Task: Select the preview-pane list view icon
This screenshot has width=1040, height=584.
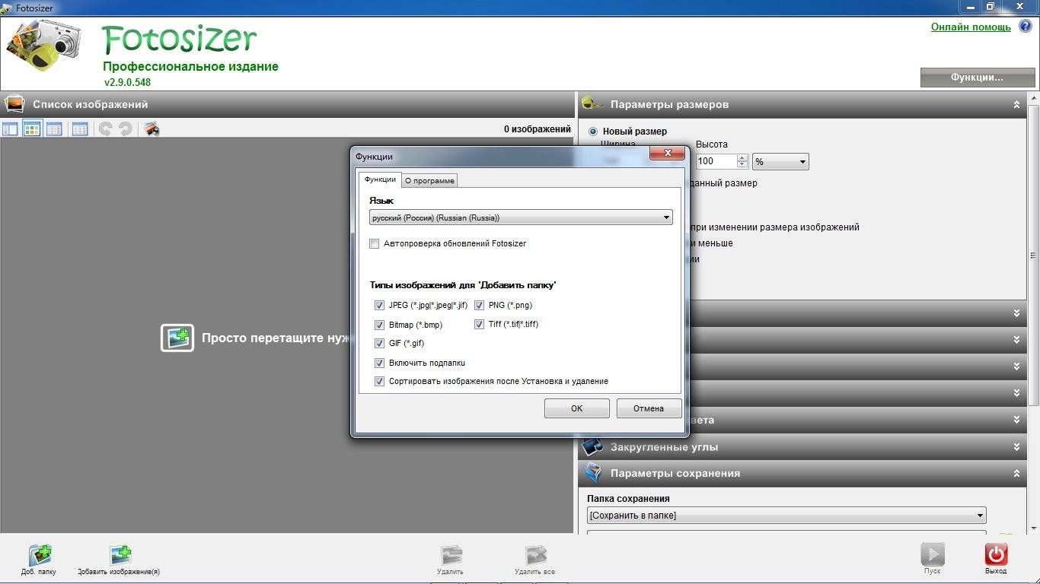Action: point(10,129)
